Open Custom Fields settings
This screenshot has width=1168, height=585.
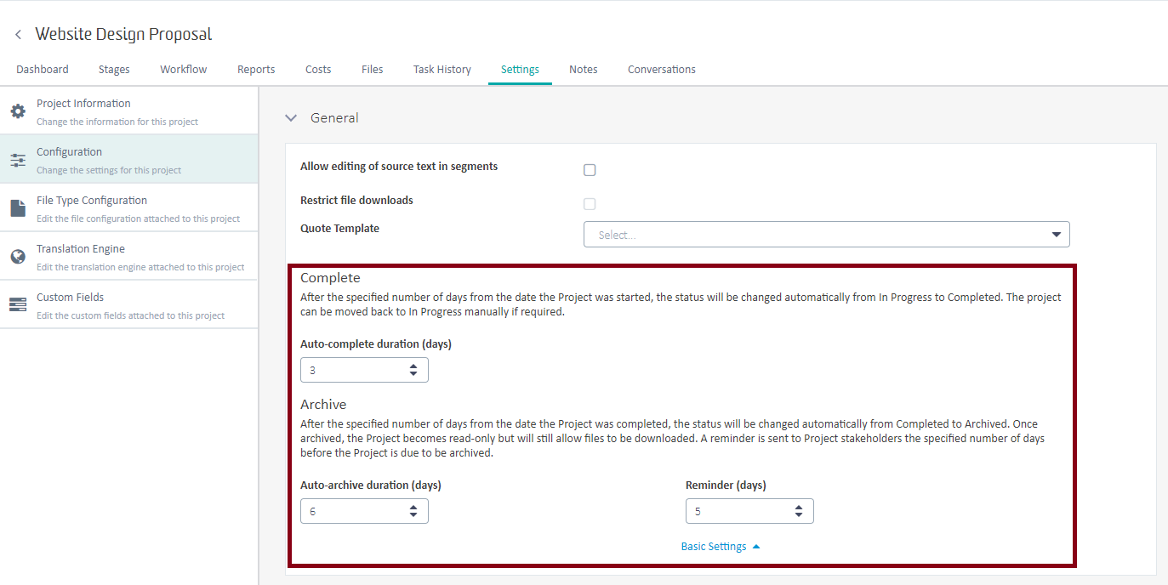[x=128, y=304]
